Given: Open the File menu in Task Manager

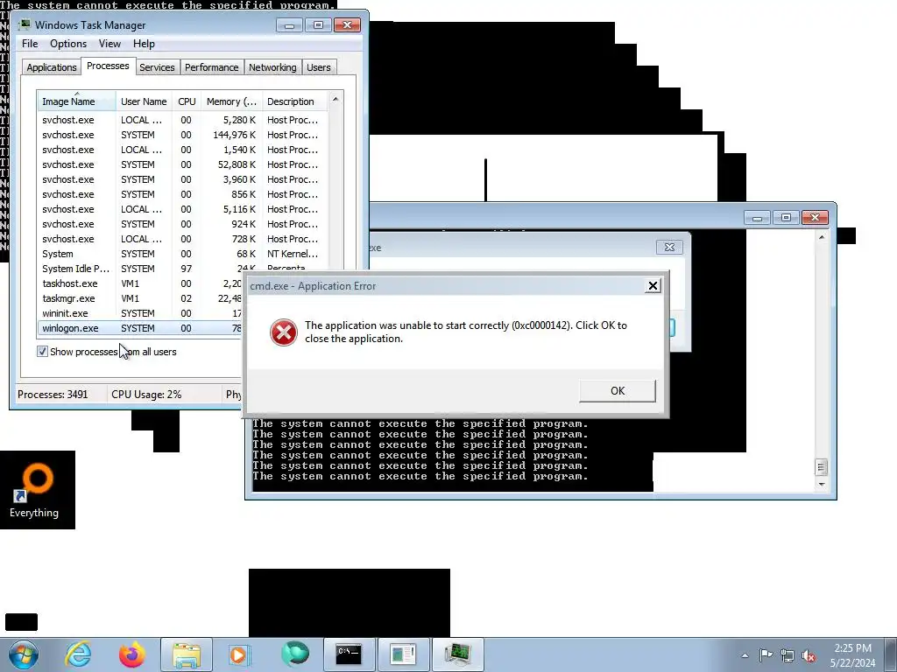Looking at the screenshot, I should tap(30, 44).
